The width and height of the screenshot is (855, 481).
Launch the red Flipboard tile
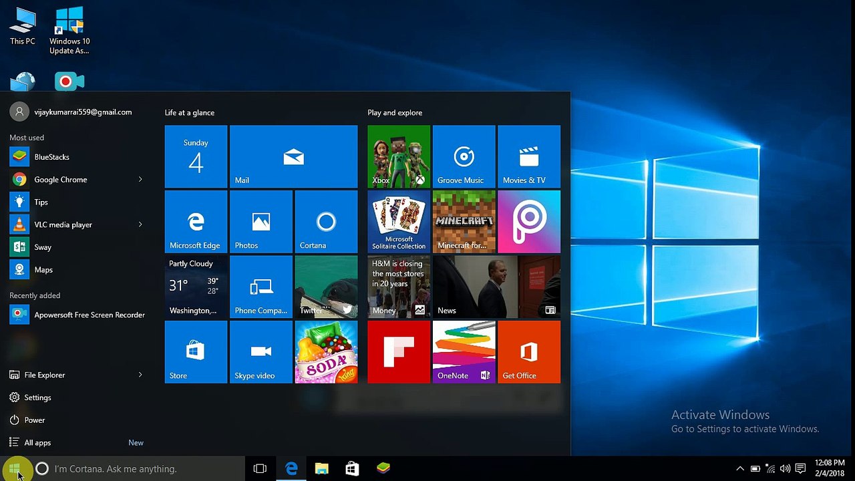(399, 352)
